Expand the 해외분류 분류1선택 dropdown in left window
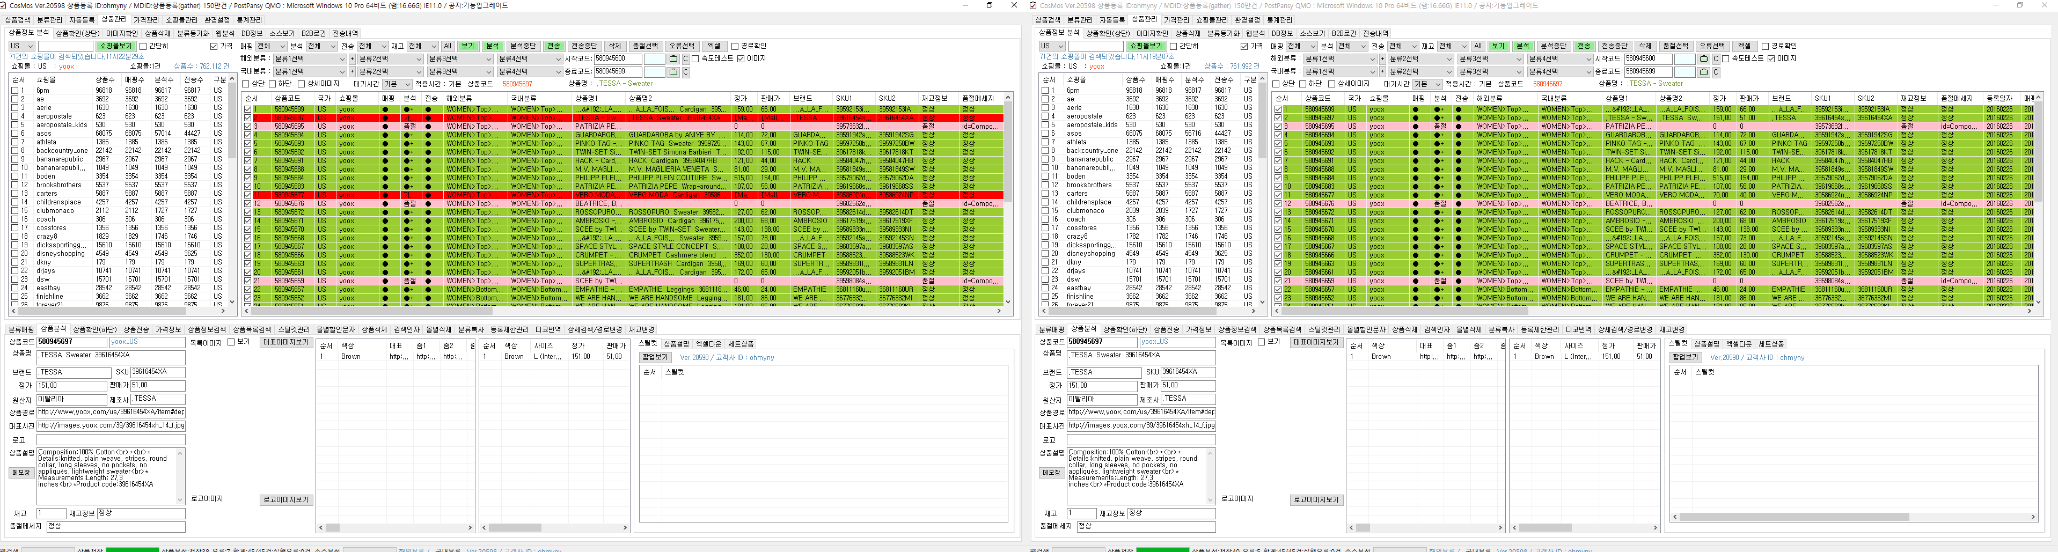Viewport: 2058px width, 552px height. 309,59
